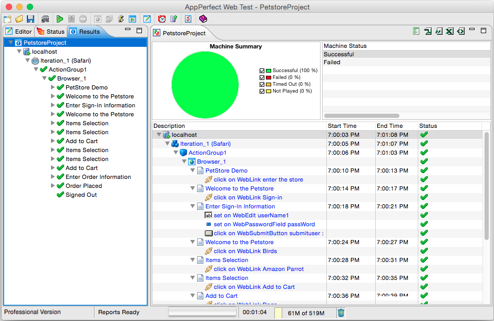Viewport: 494px width, 321px height.
Task: Collapse Enter Sign-In Information in Description table
Action: [x=192, y=206]
